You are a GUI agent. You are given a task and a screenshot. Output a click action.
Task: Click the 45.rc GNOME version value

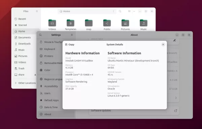(x=110, y=75)
